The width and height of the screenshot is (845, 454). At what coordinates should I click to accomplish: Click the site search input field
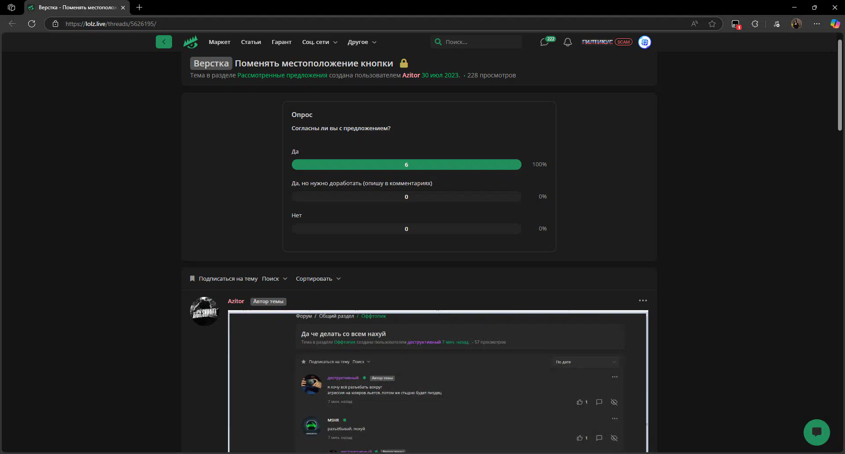coord(476,42)
